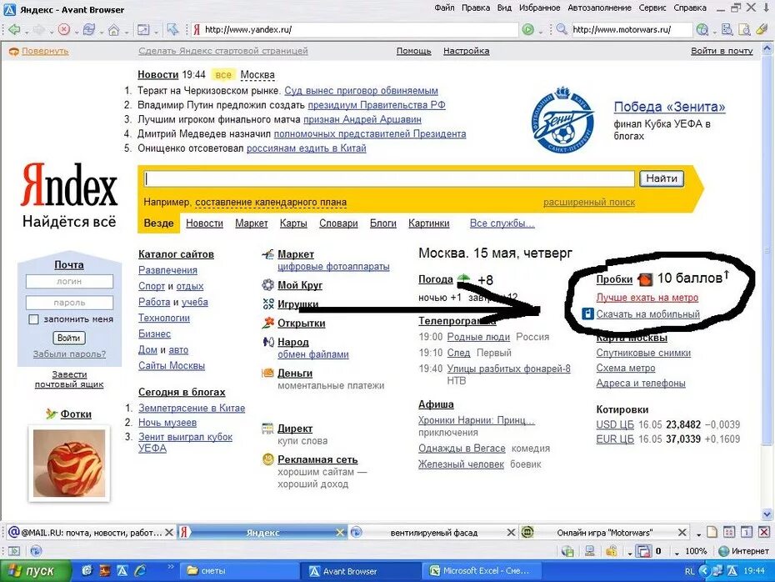Click the Фотки bird icon

tap(52, 414)
